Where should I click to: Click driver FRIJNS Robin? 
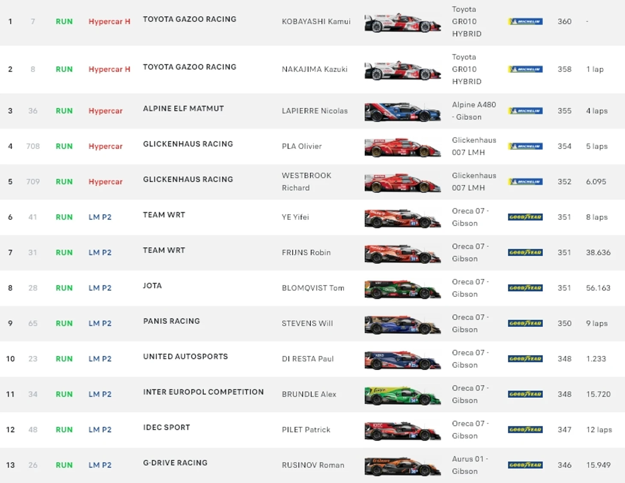point(306,252)
